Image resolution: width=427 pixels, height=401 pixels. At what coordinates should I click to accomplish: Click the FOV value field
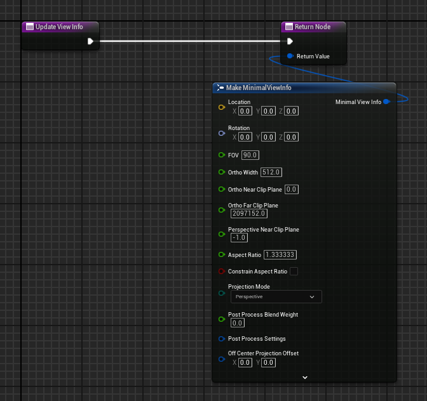250,155
